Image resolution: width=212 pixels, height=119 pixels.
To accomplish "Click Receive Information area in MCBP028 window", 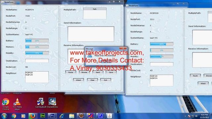I will (x=202, y=60).
